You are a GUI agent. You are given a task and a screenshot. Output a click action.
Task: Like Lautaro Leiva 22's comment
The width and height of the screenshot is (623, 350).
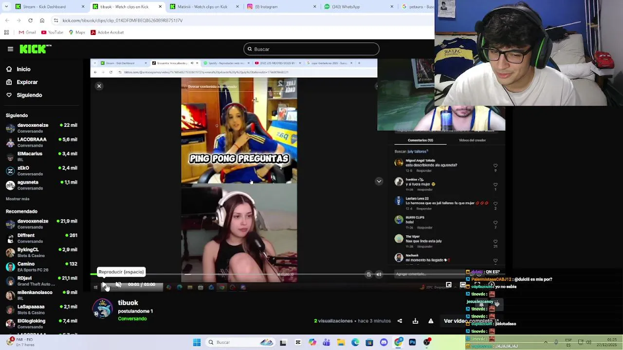tap(495, 204)
